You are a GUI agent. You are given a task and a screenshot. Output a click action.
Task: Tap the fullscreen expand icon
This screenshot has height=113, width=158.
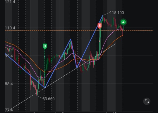click(x=147, y=101)
